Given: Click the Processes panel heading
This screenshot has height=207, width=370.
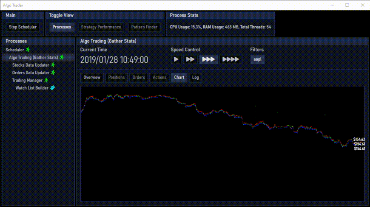Looking at the screenshot, I should click(16, 41).
